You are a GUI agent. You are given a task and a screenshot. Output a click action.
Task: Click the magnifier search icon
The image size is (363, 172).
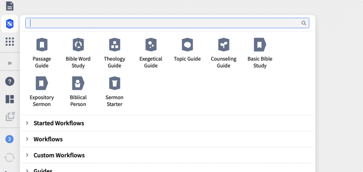(x=304, y=23)
